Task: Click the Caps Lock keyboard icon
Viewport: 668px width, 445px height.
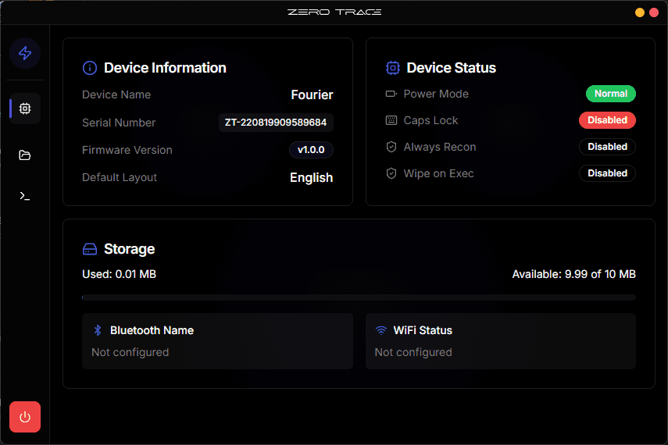Action: coord(391,120)
